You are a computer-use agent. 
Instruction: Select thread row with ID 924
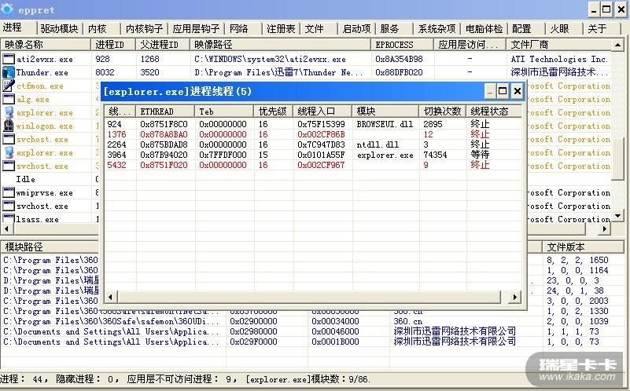tap(313, 124)
